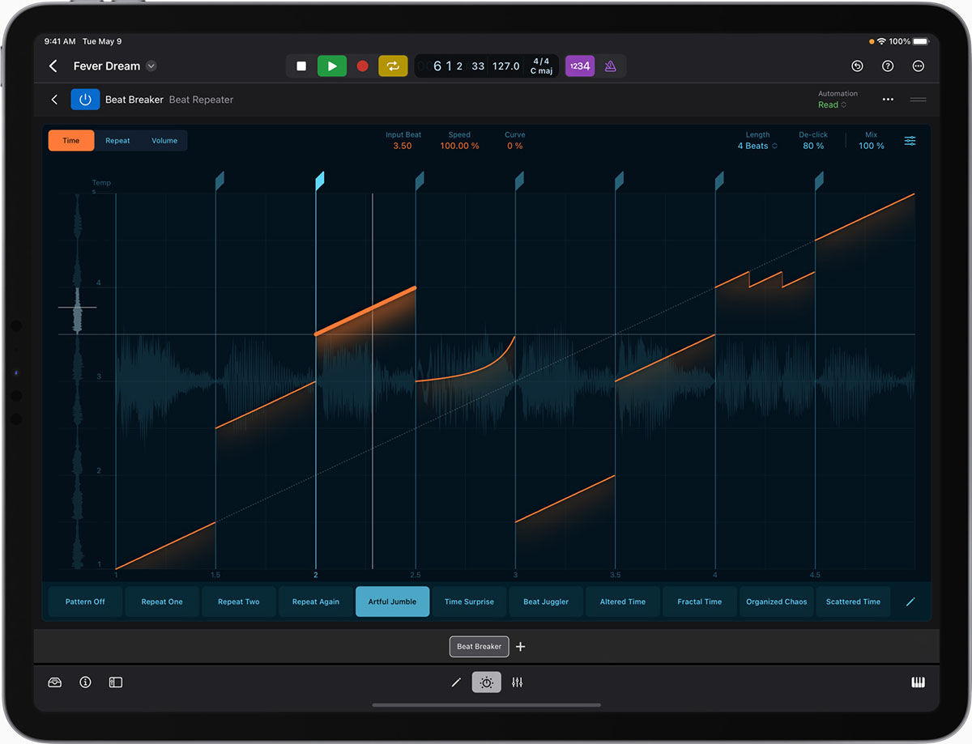
Task: Switch to the Time tab
Action: (71, 141)
